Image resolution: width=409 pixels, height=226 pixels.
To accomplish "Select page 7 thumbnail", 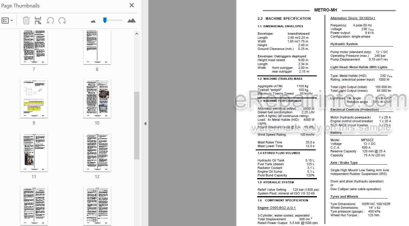I will tap(34, 47).
